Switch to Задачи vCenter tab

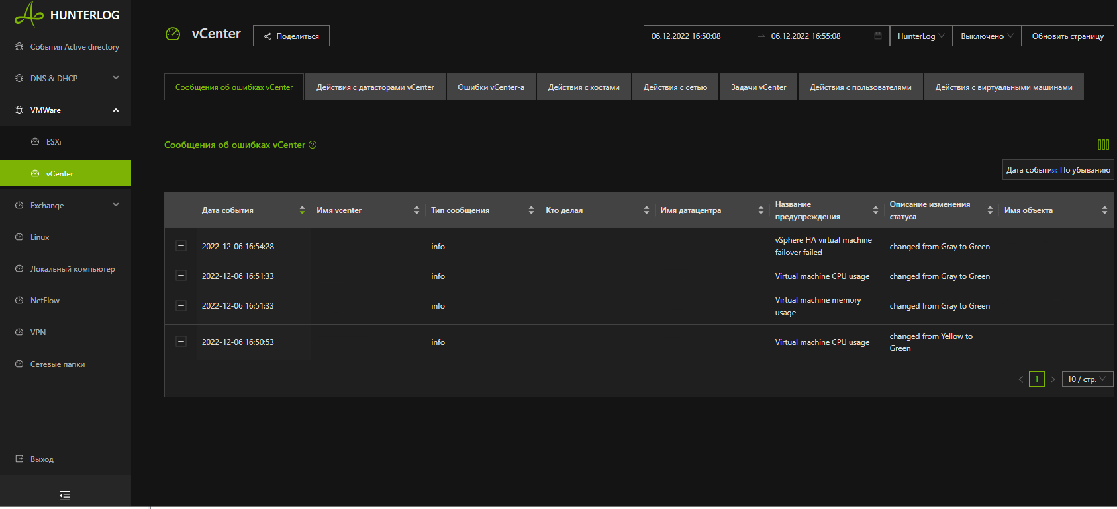click(x=759, y=87)
